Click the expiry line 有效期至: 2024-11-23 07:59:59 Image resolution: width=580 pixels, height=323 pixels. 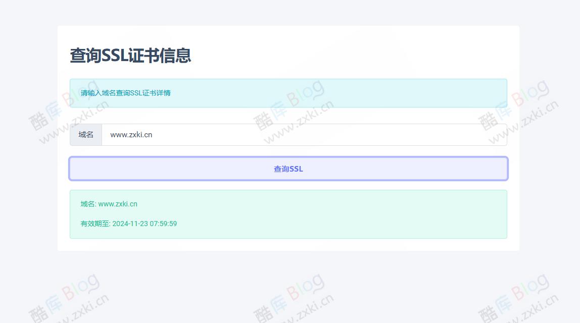coord(129,224)
